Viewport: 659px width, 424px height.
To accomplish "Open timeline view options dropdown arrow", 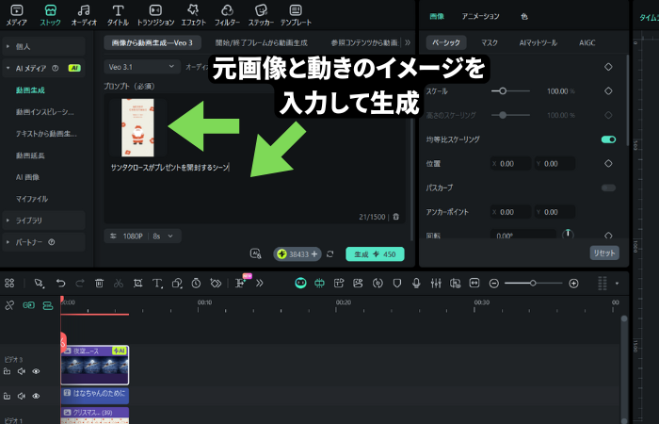I will click(x=617, y=284).
